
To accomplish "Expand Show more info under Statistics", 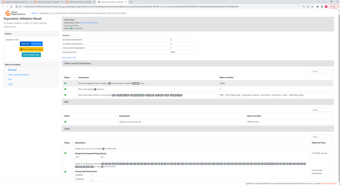I will point(69,58).
